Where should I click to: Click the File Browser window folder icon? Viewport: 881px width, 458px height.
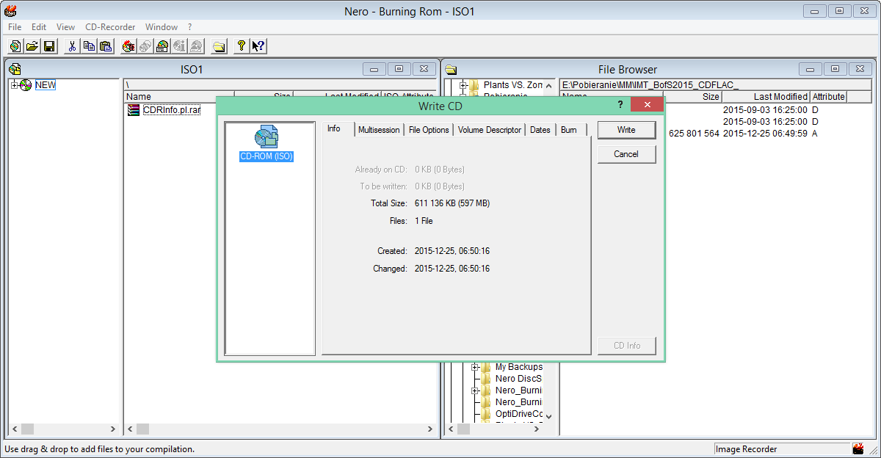click(451, 70)
